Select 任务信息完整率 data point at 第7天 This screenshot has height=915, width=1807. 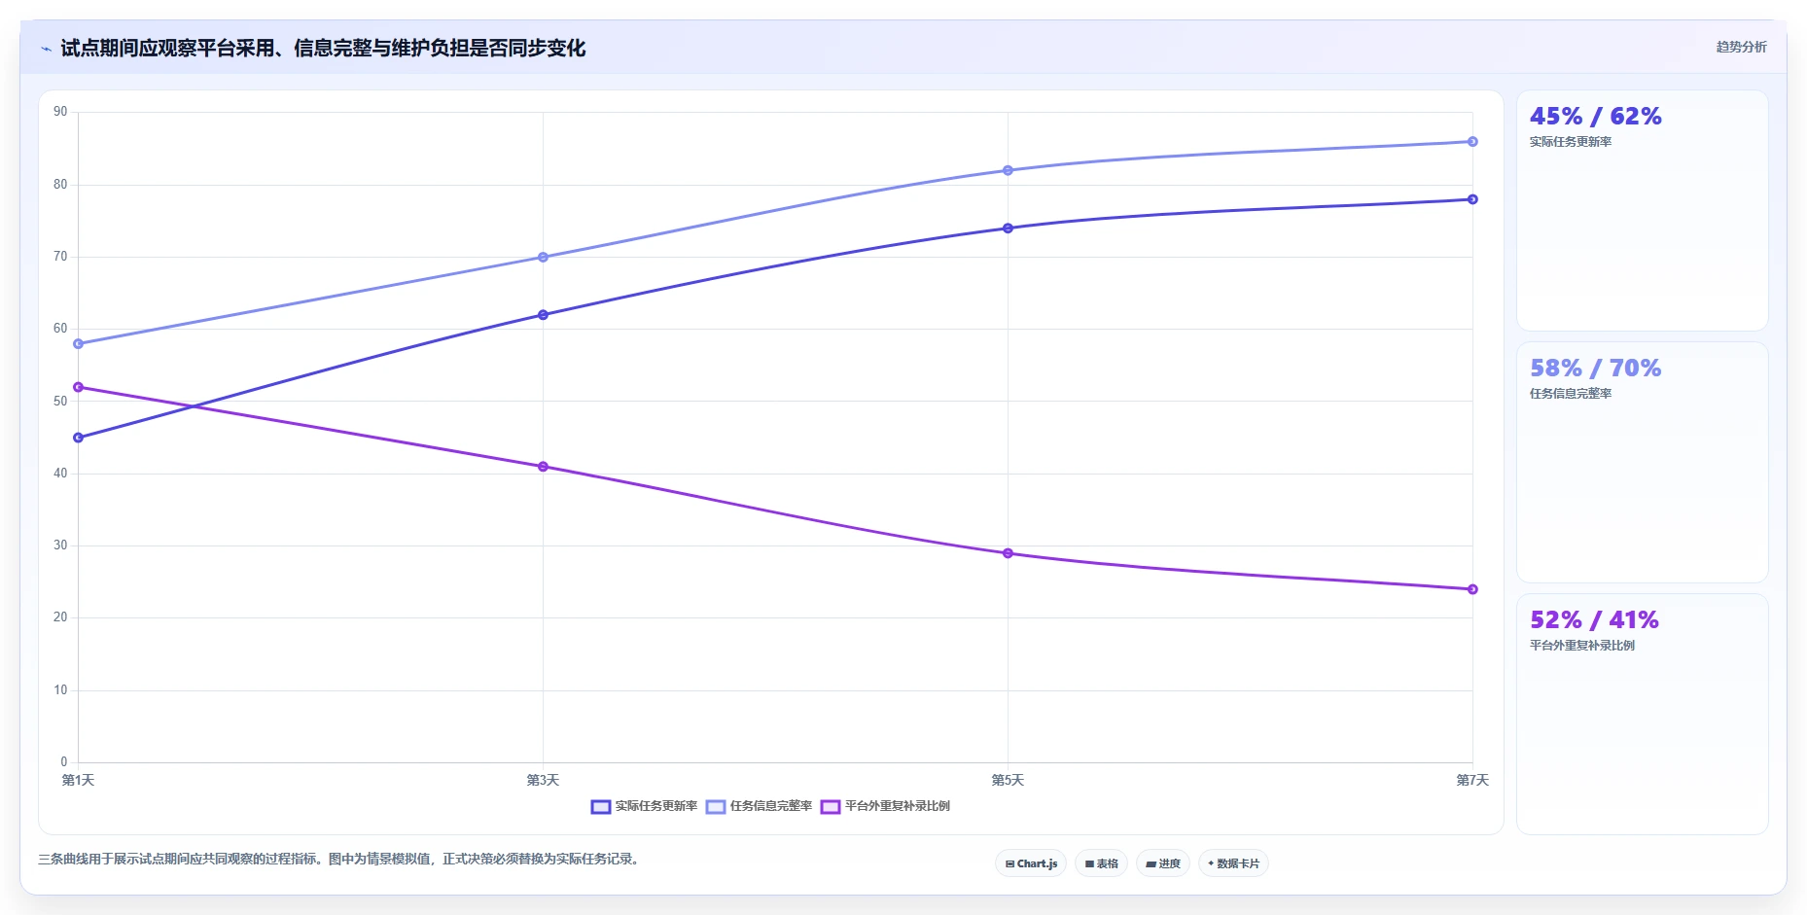pyautogui.click(x=1472, y=142)
